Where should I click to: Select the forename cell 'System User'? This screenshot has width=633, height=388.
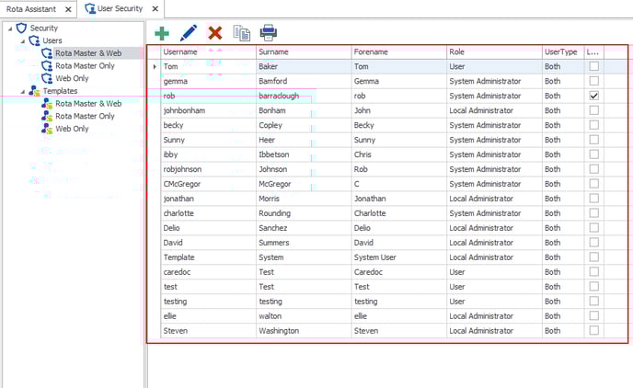coord(399,257)
